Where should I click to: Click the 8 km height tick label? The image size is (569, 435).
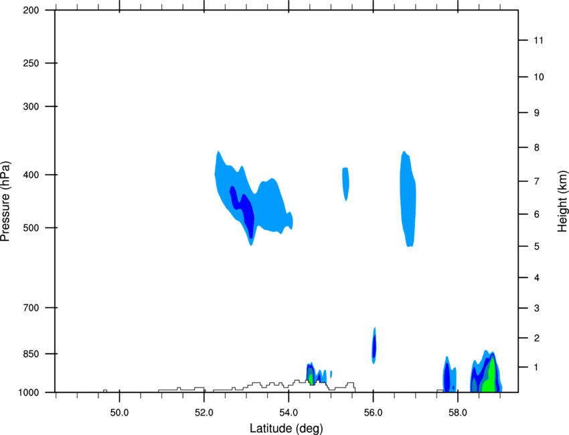coord(537,148)
